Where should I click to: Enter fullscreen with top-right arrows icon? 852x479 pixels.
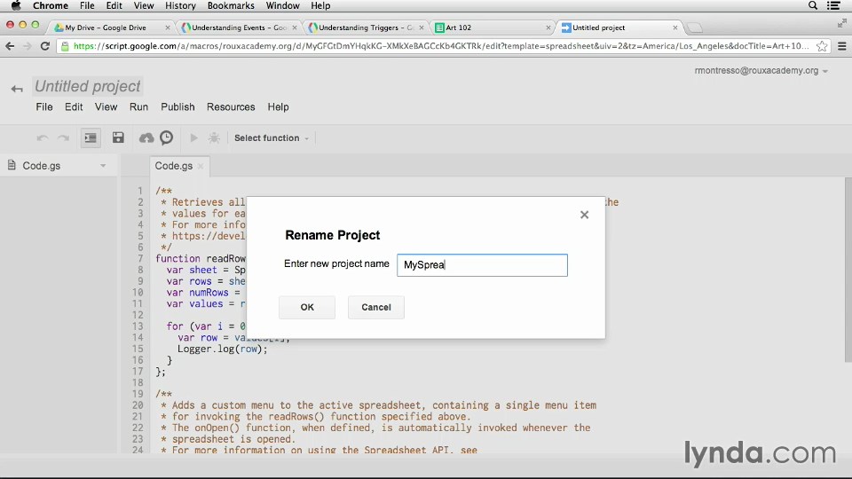(x=841, y=23)
